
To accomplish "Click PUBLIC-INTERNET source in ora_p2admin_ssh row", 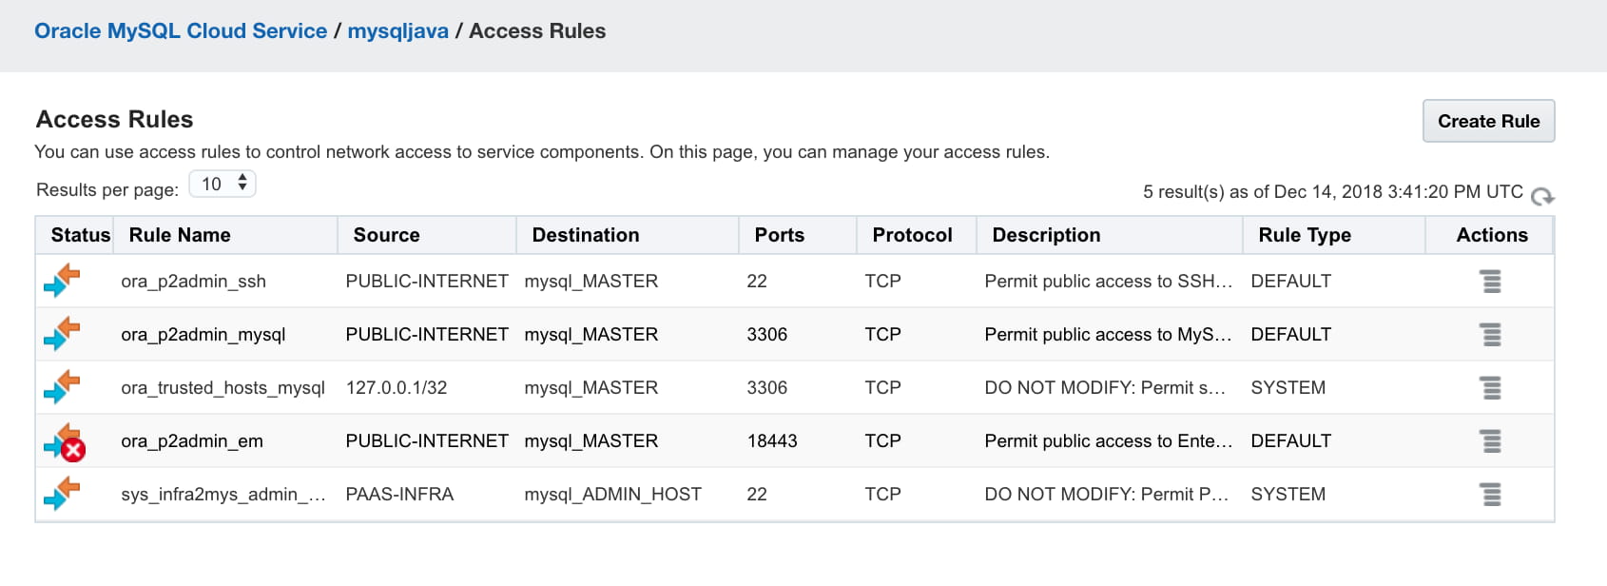I will [427, 282].
